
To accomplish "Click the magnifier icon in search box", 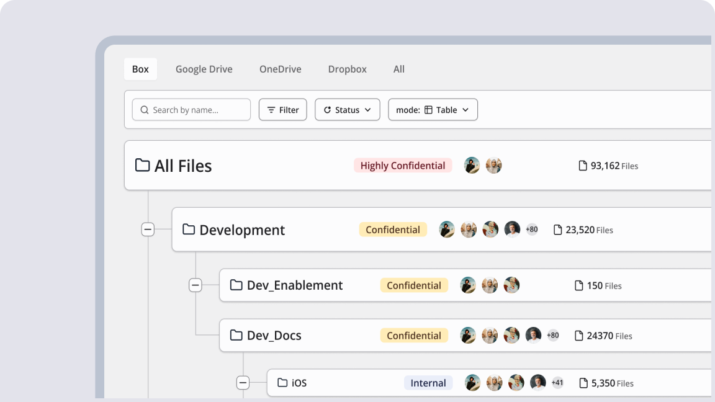I will tap(145, 110).
